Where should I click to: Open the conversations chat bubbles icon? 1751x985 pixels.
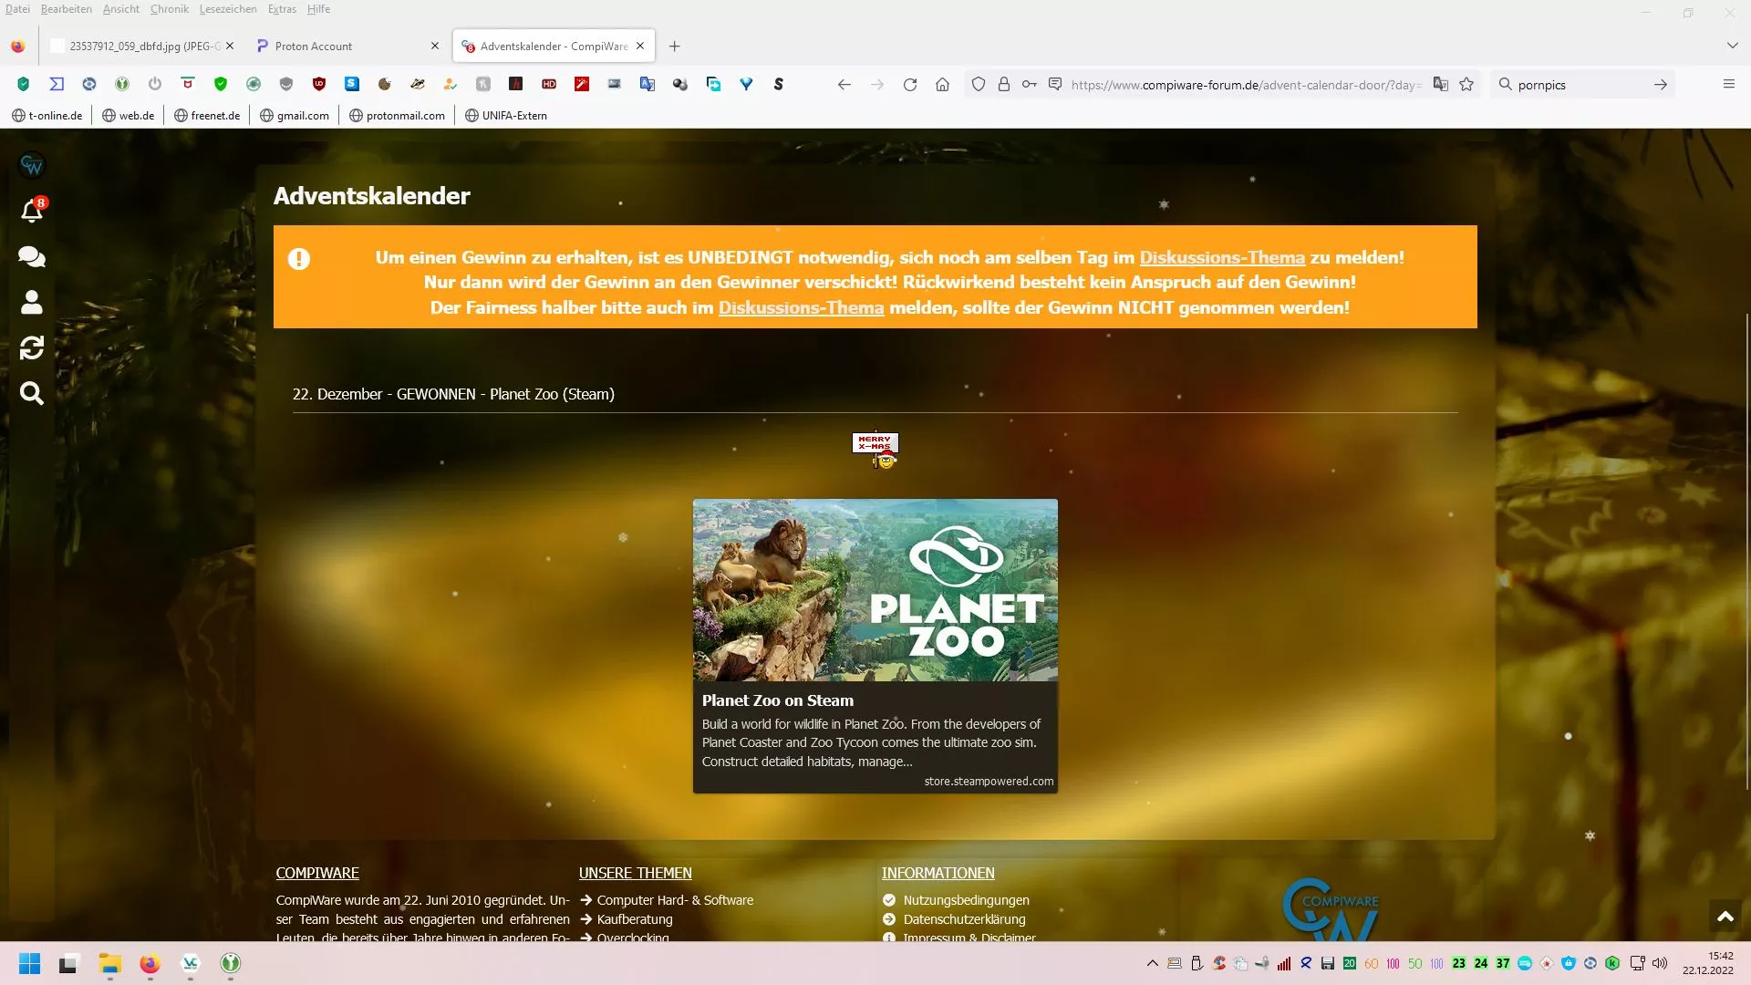click(x=32, y=256)
